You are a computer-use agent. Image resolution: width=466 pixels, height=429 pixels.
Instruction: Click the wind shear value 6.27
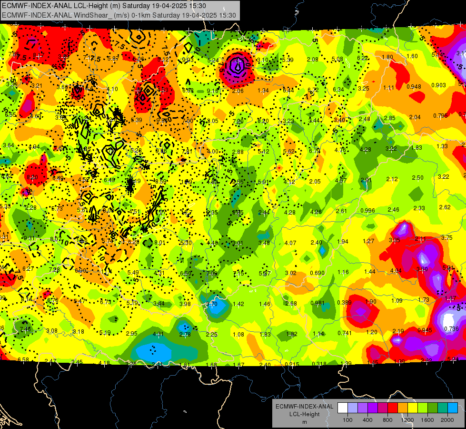28,268
